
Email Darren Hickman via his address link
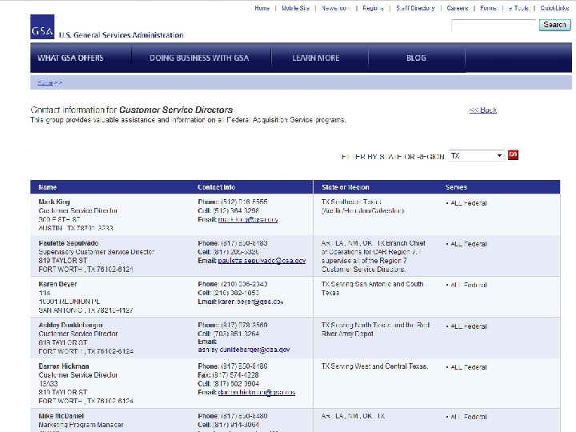pos(257,392)
